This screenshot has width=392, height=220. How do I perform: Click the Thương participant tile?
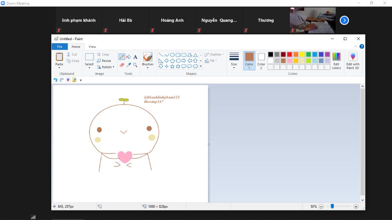pyautogui.click(x=266, y=20)
